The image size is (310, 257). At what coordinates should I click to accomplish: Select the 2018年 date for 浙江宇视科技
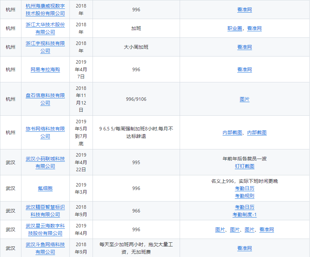pyautogui.click(x=81, y=47)
